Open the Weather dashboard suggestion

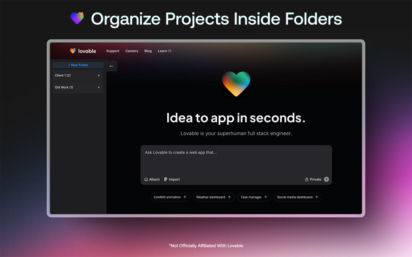click(x=213, y=197)
